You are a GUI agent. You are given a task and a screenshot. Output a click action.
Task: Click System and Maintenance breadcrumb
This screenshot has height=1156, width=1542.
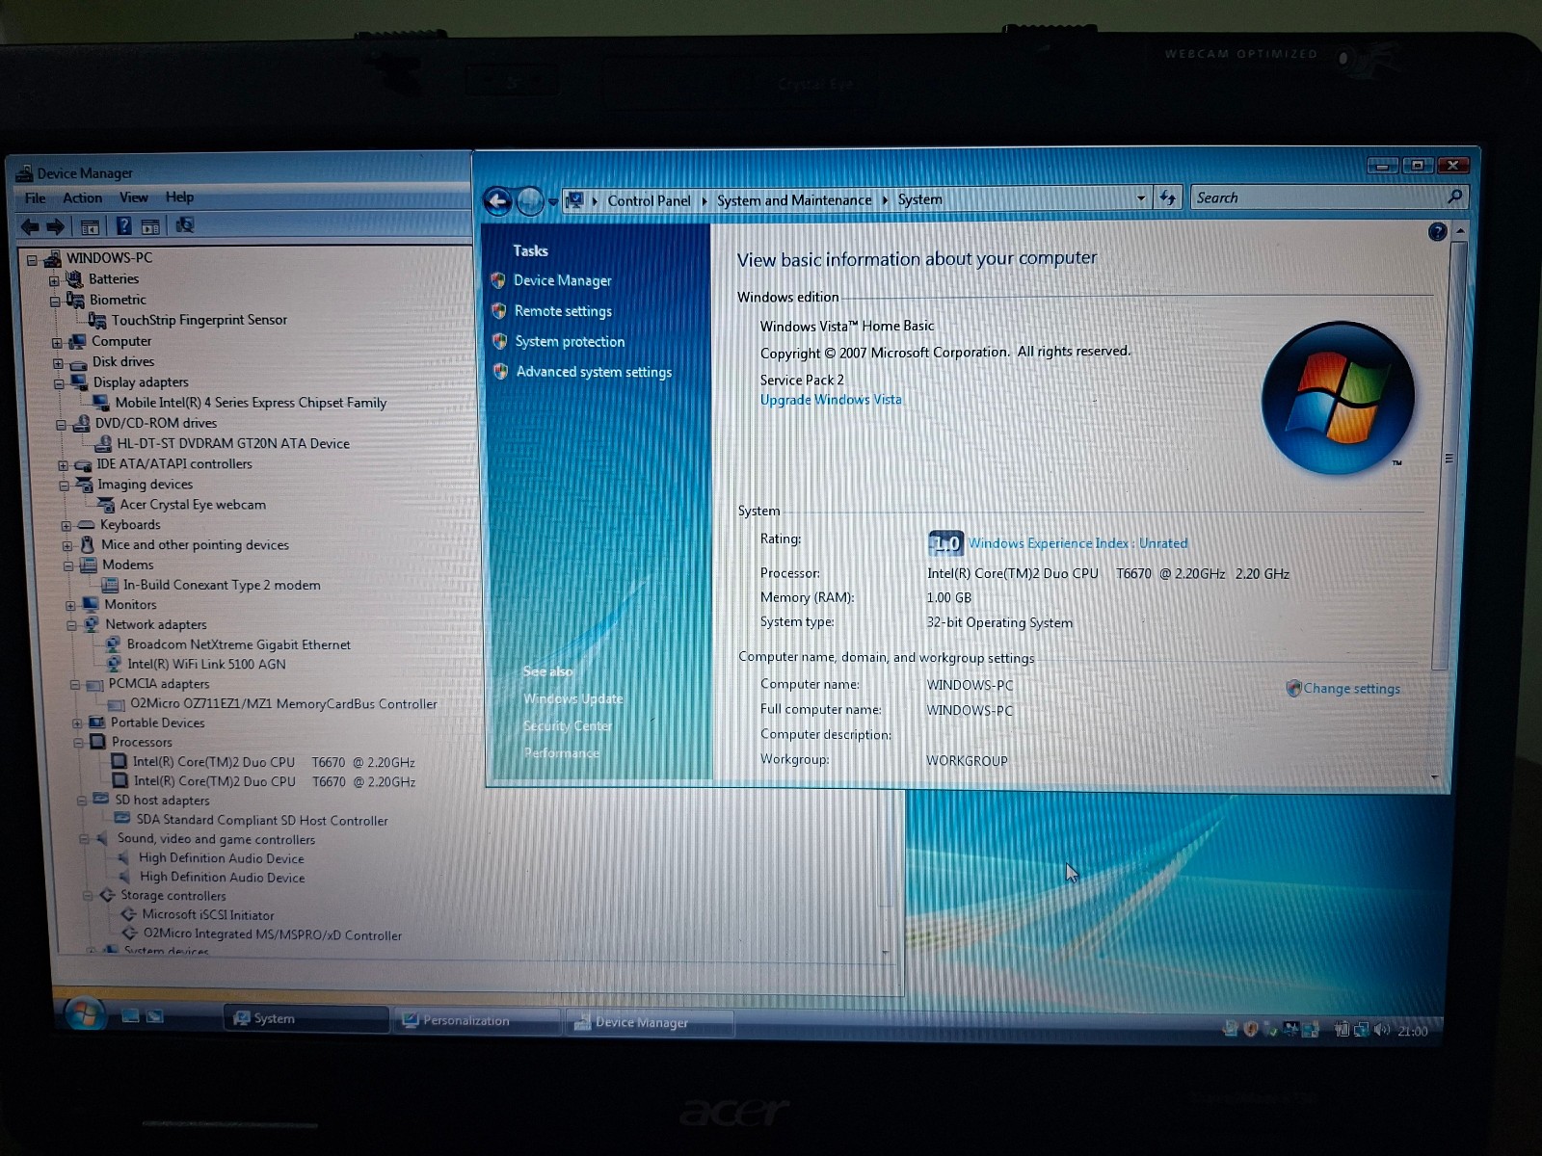click(x=793, y=200)
